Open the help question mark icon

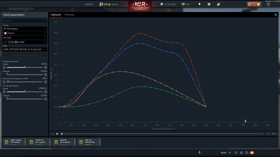click(268, 4)
